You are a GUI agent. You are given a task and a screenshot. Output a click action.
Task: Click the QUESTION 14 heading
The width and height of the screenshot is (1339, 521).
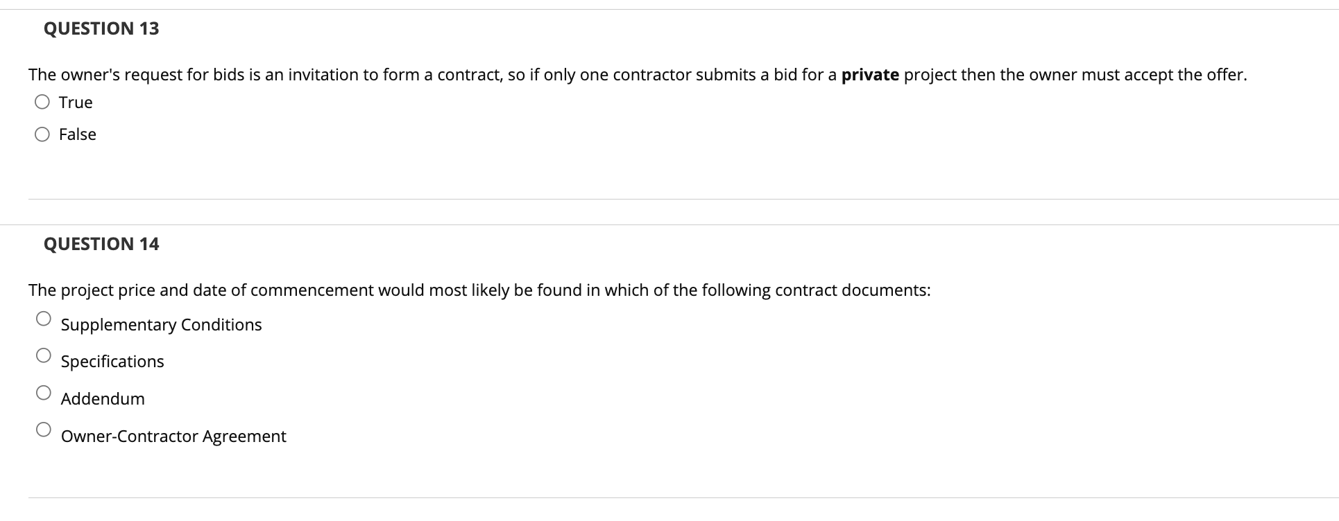[101, 244]
